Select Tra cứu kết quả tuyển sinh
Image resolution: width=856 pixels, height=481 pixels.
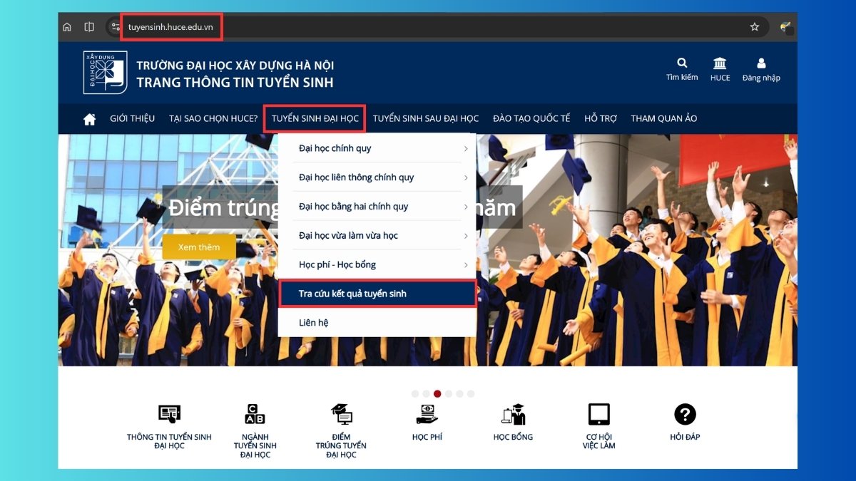[x=377, y=294]
